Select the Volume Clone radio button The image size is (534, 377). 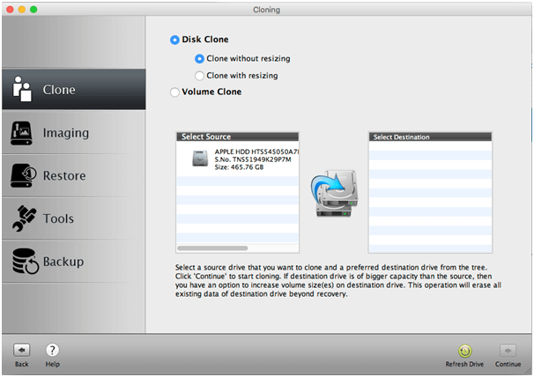tap(174, 92)
